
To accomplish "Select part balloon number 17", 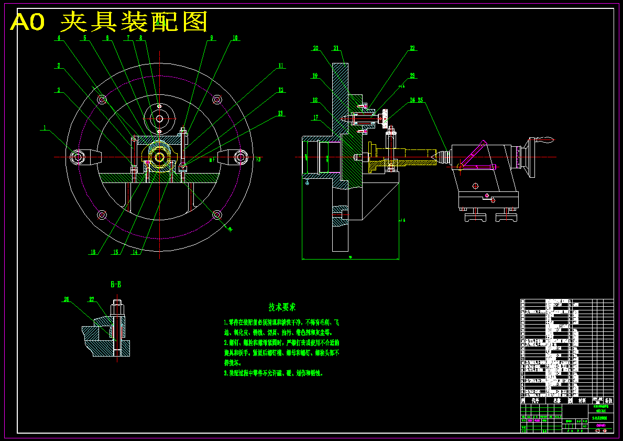I will pyautogui.click(x=316, y=117).
